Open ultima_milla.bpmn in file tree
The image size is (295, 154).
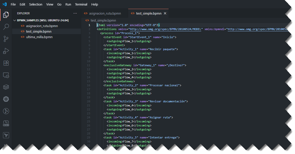click(x=39, y=37)
